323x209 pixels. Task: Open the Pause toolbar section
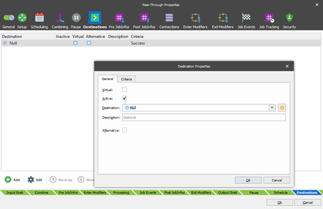point(76,21)
